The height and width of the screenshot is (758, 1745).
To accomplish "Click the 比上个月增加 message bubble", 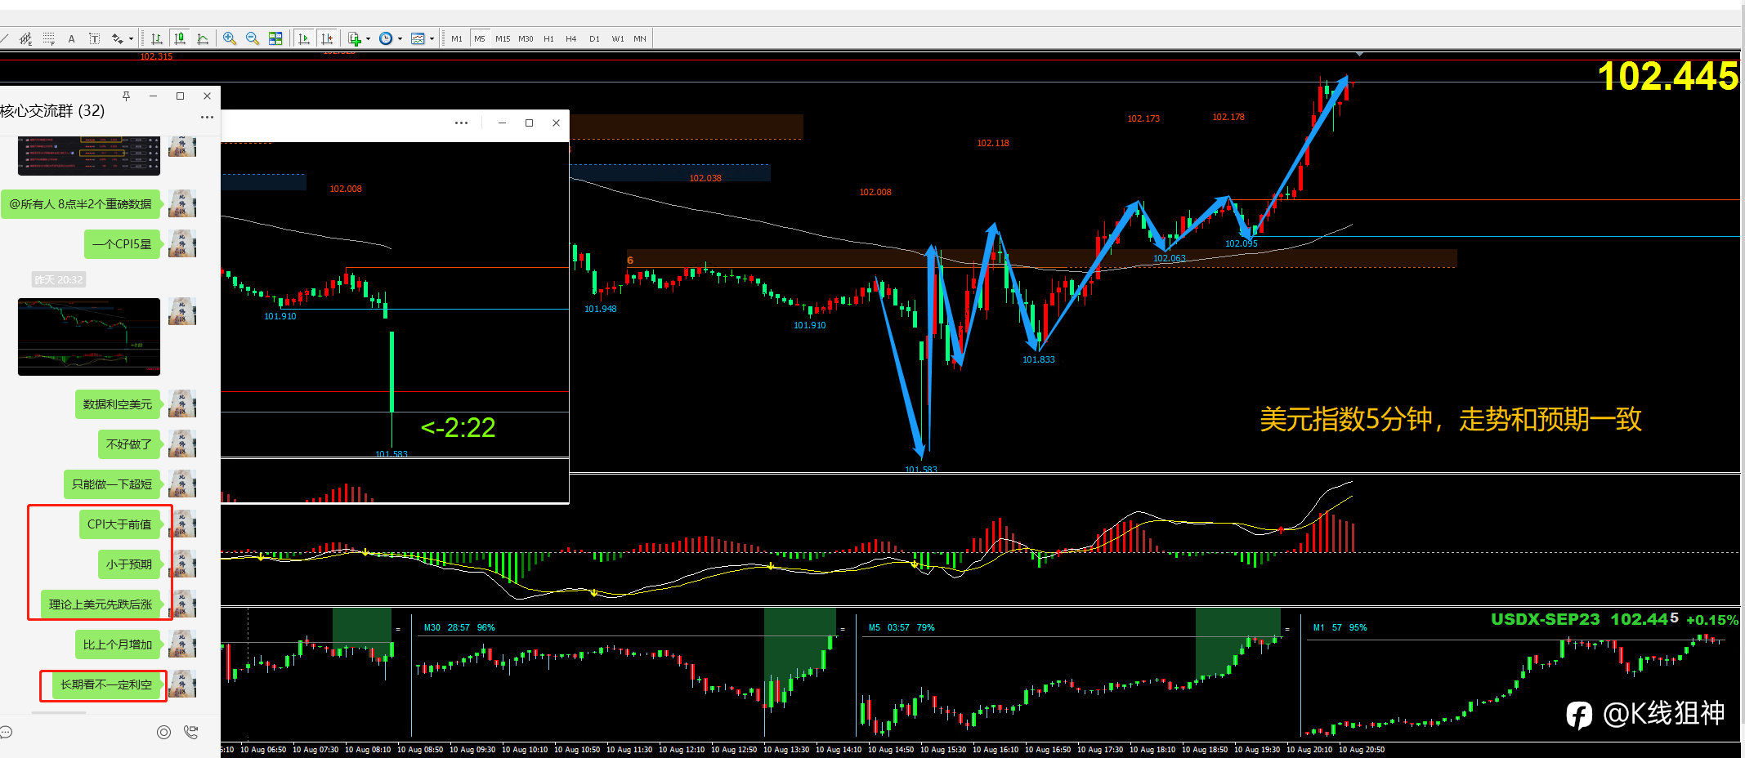I will coord(118,644).
